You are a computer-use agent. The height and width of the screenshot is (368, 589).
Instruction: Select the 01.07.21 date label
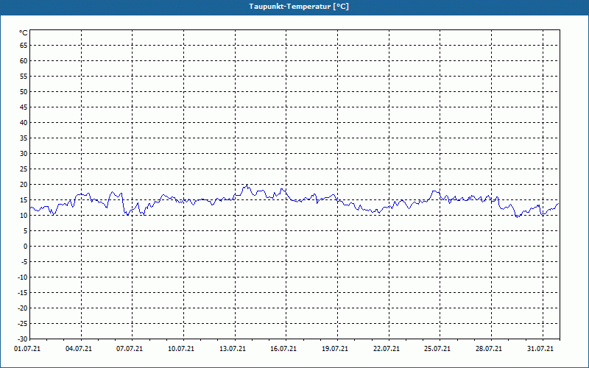(28, 349)
